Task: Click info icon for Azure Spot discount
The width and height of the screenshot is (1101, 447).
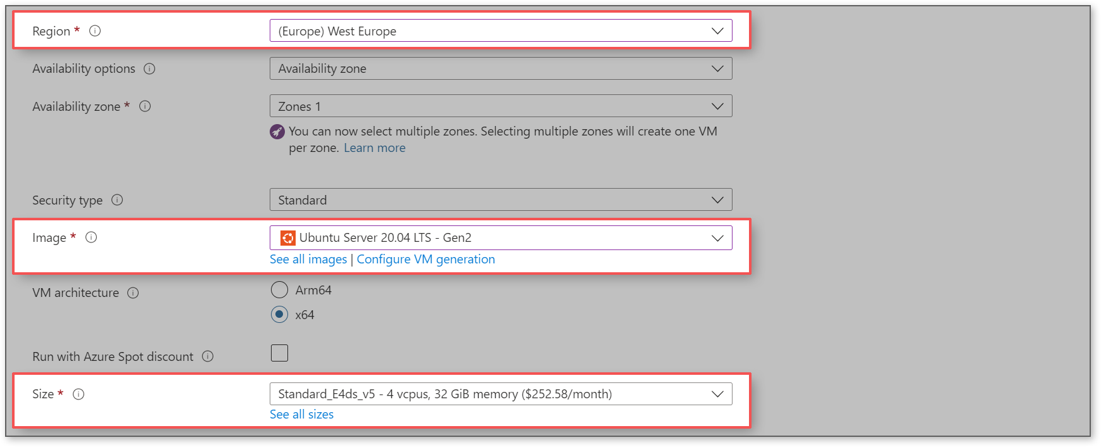Action: (x=208, y=356)
